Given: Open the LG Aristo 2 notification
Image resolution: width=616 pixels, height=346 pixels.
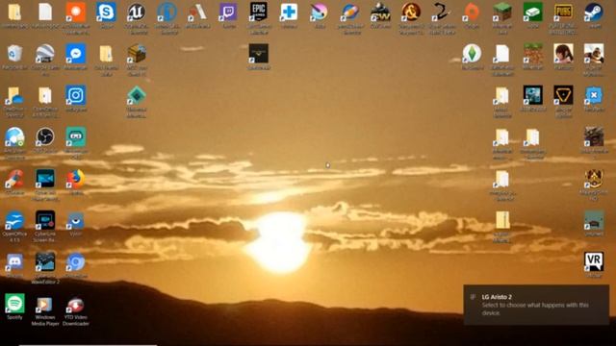Looking at the screenshot, I should pyautogui.click(x=536, y=305).
